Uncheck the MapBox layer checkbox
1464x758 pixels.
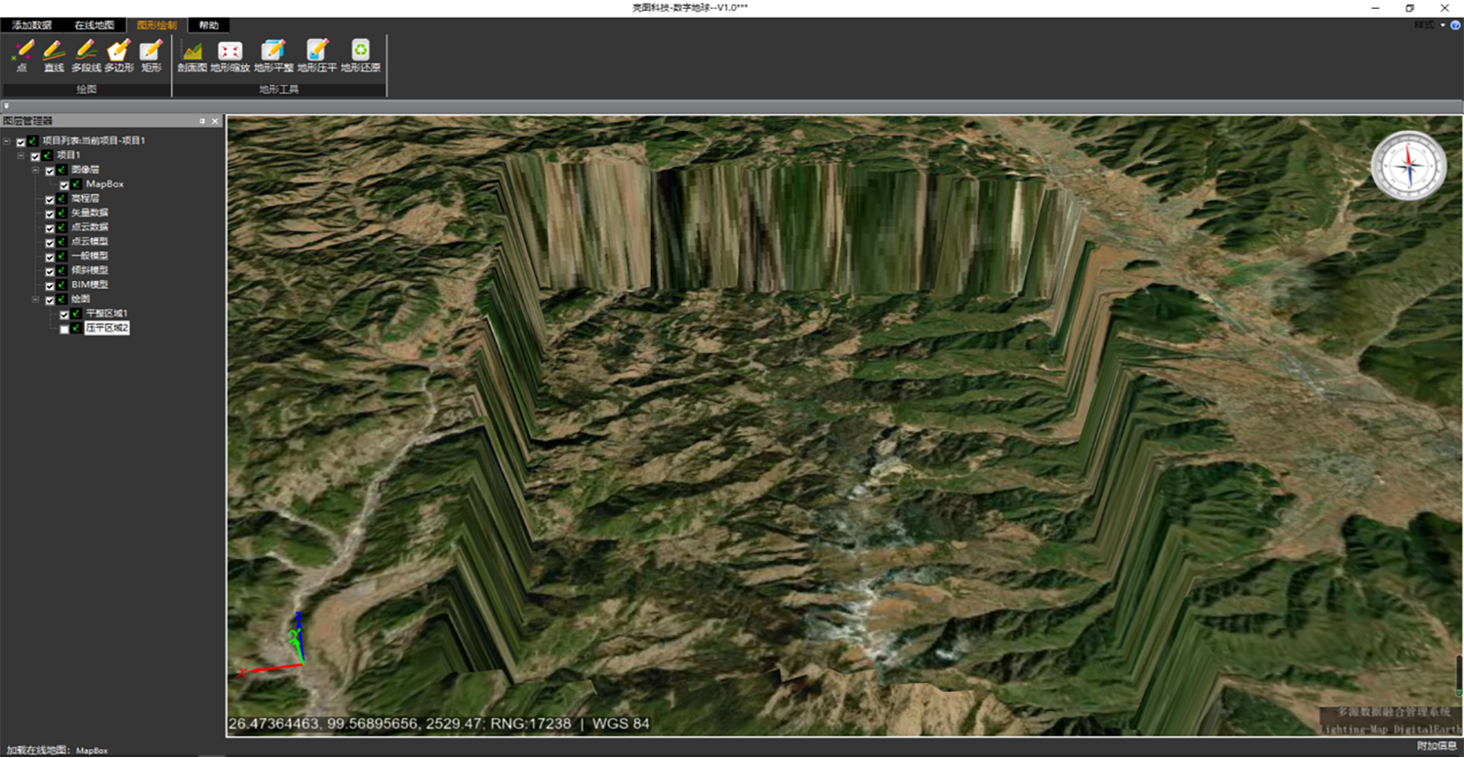click(x=64, y=184)
